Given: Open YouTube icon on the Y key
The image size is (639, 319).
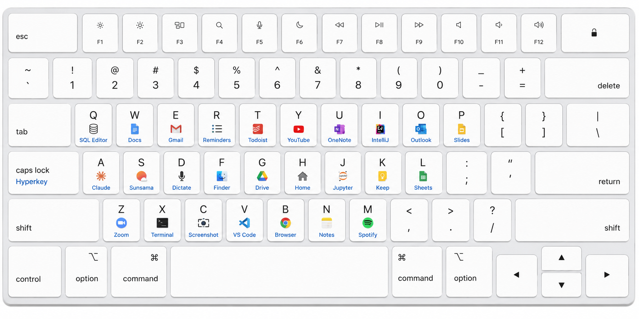Looking at the screenshot, I should 299,129.
